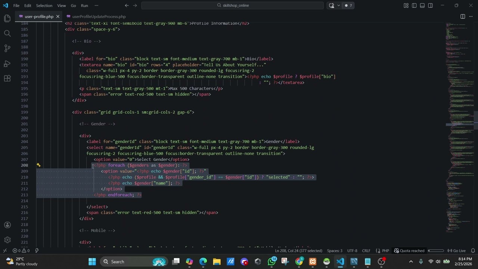This screenshot has width=478, height=269.
Task: Open the Manage gear menu
Action: click(x=7, y=240)
